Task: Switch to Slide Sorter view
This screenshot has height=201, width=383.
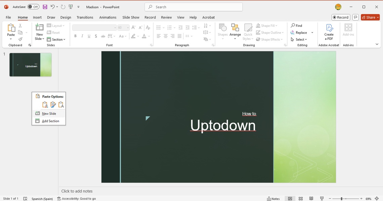Action: point(301,199)
